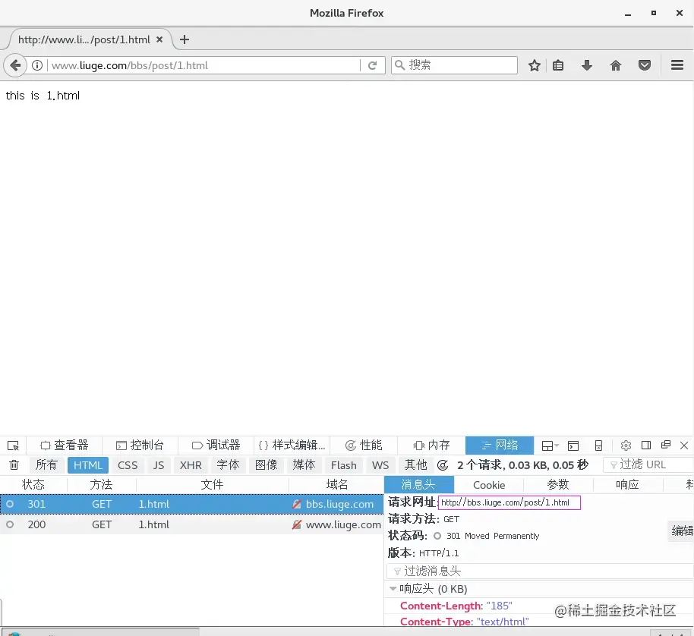Image resolution: width=694 pixels, height=636 pixels.
Task: Click the 编辑 edit and resend button
Action: (682, 531)
